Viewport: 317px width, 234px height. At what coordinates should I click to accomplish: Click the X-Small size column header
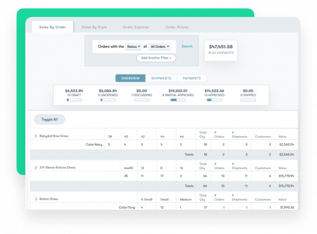tap(146, 200)
